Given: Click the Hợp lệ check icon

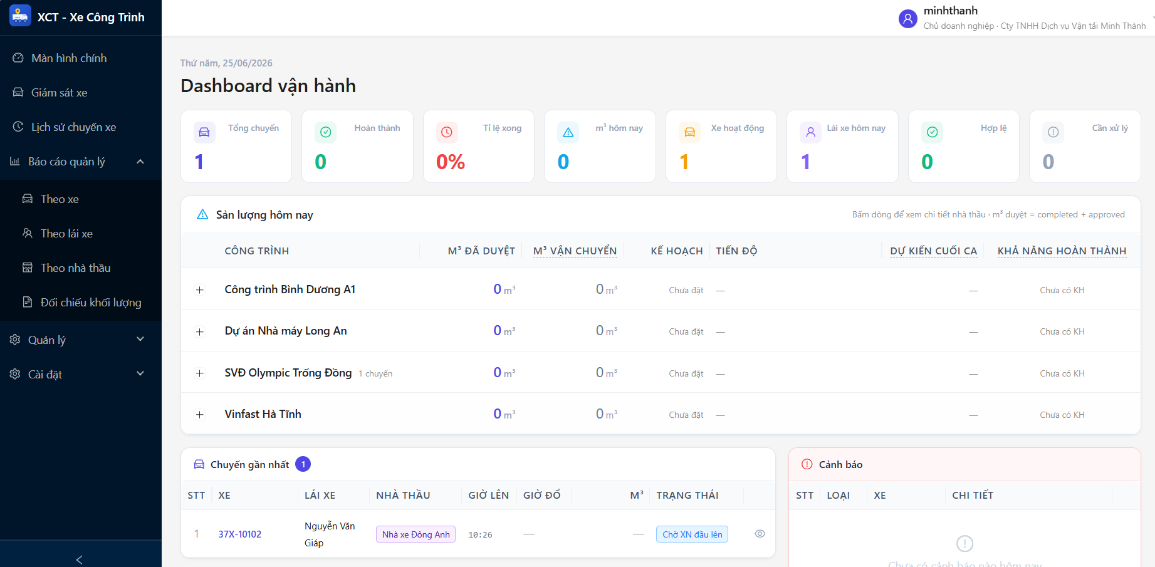Looking at the screenshot, I should (x=933, y=132).
